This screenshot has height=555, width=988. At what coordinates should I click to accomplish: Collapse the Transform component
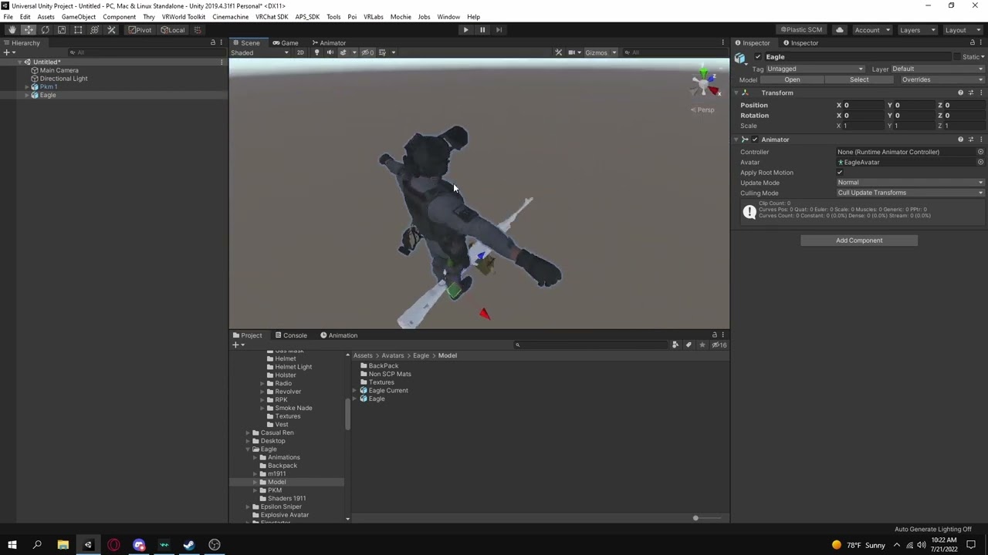736,92
